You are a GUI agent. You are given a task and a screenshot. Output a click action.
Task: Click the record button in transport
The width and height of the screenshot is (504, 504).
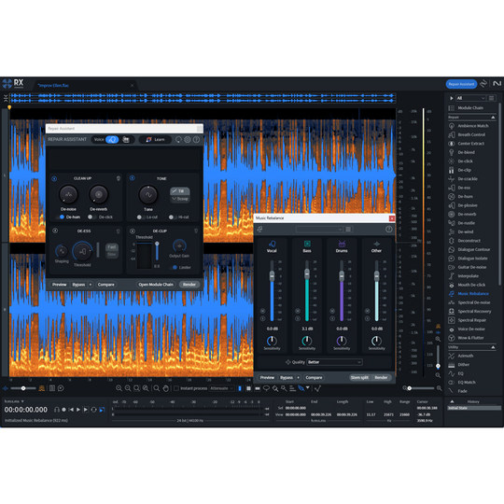(x=64, y=410)
